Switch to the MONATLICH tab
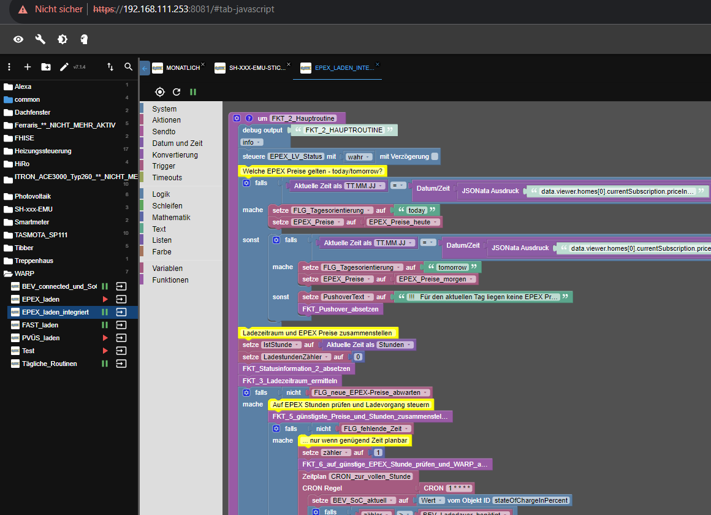Screen dimensions: 711x515 click(x=183, y=68)
